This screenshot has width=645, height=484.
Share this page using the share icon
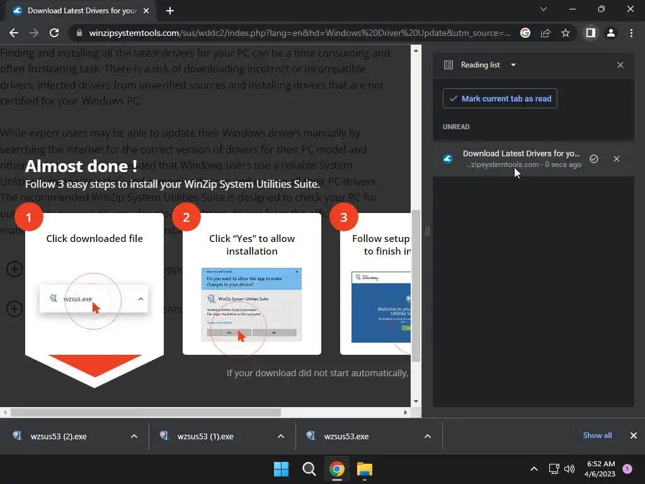545,33
